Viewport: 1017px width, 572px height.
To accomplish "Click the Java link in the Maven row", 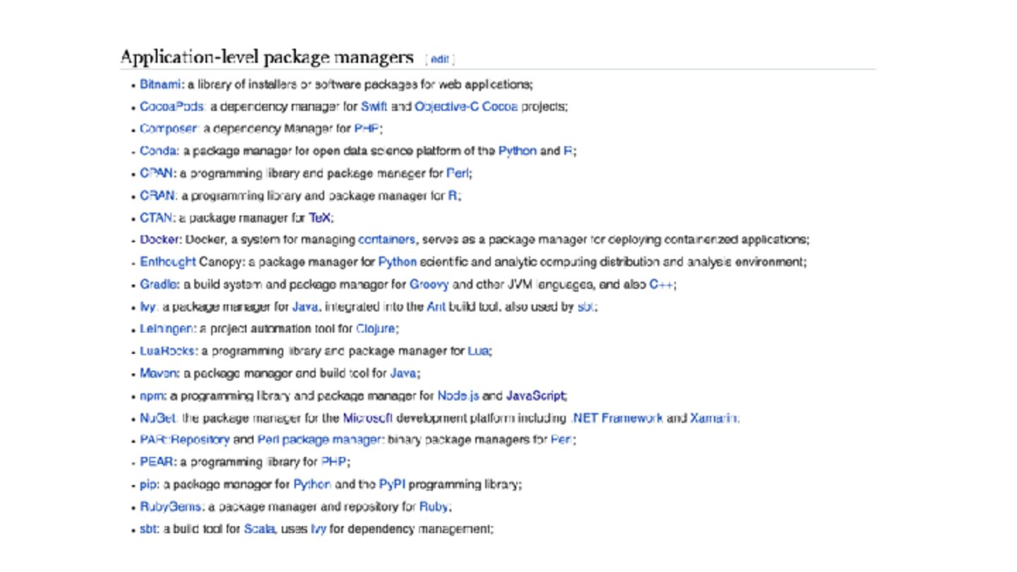I will pos(403,374).
